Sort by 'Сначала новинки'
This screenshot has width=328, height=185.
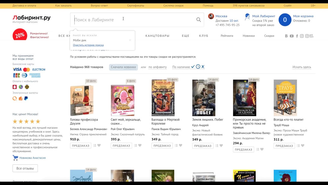pos(124,67)
